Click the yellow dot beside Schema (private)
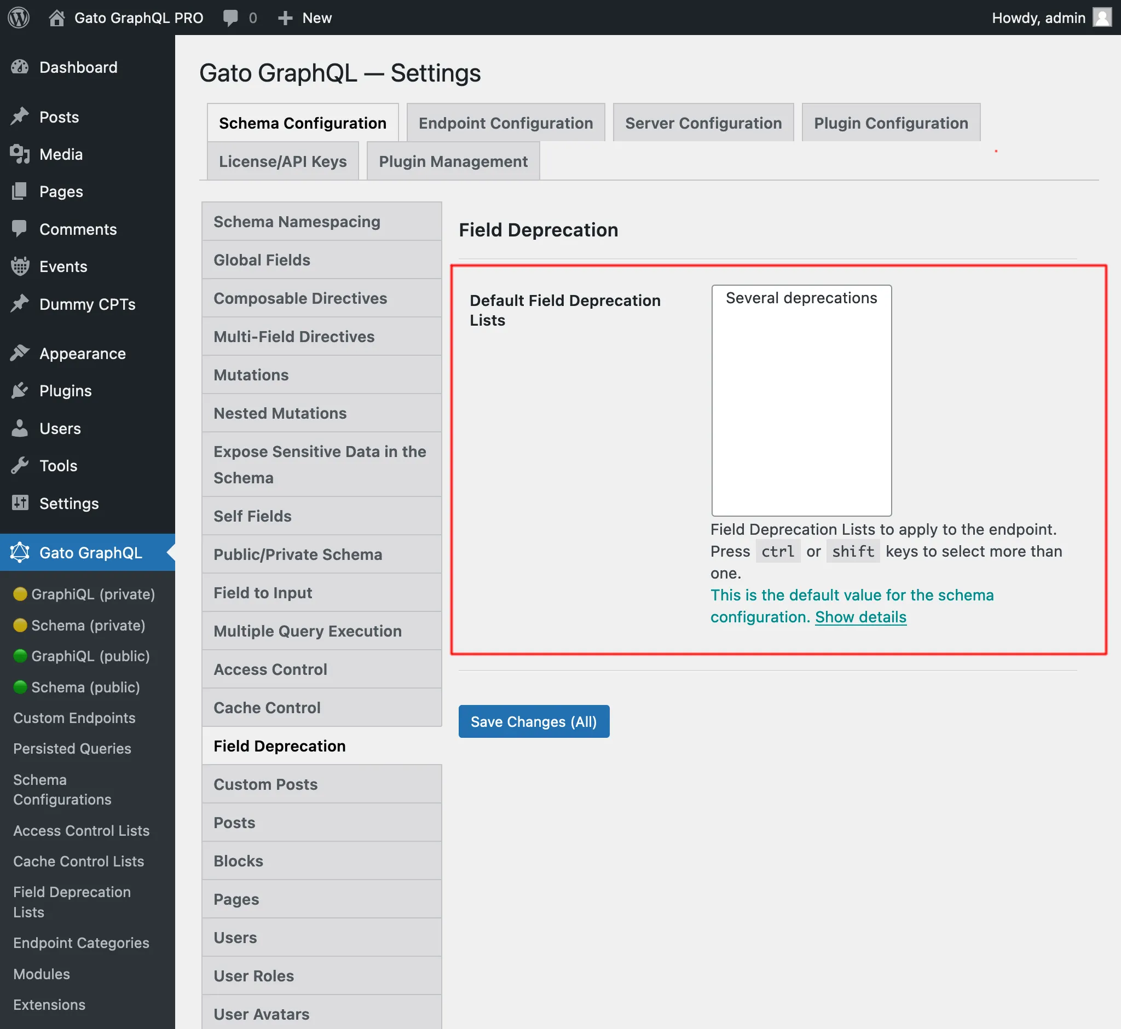 [20, 625]
